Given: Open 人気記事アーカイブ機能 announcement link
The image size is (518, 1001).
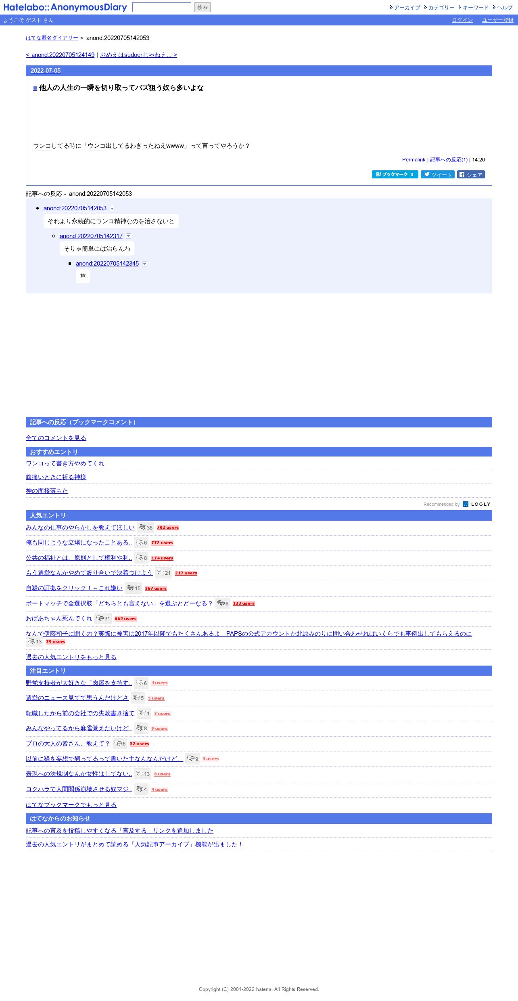Looking at the screenshot, I should click(135, 844).
